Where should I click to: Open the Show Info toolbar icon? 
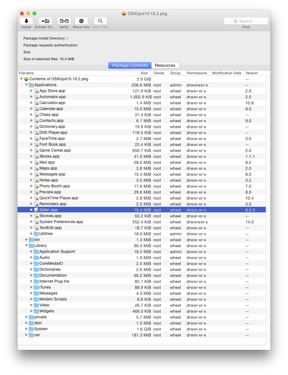point(81,21)
